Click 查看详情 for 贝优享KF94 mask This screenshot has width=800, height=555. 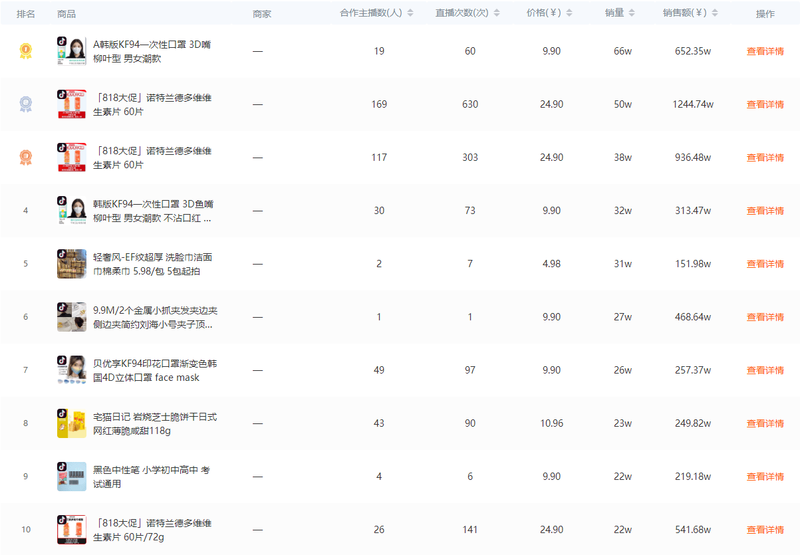765,370
